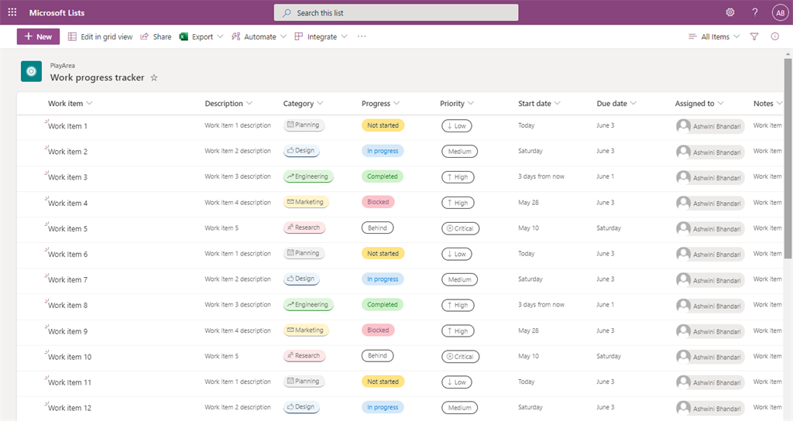Open the Settings gear icon

[729, 12]
